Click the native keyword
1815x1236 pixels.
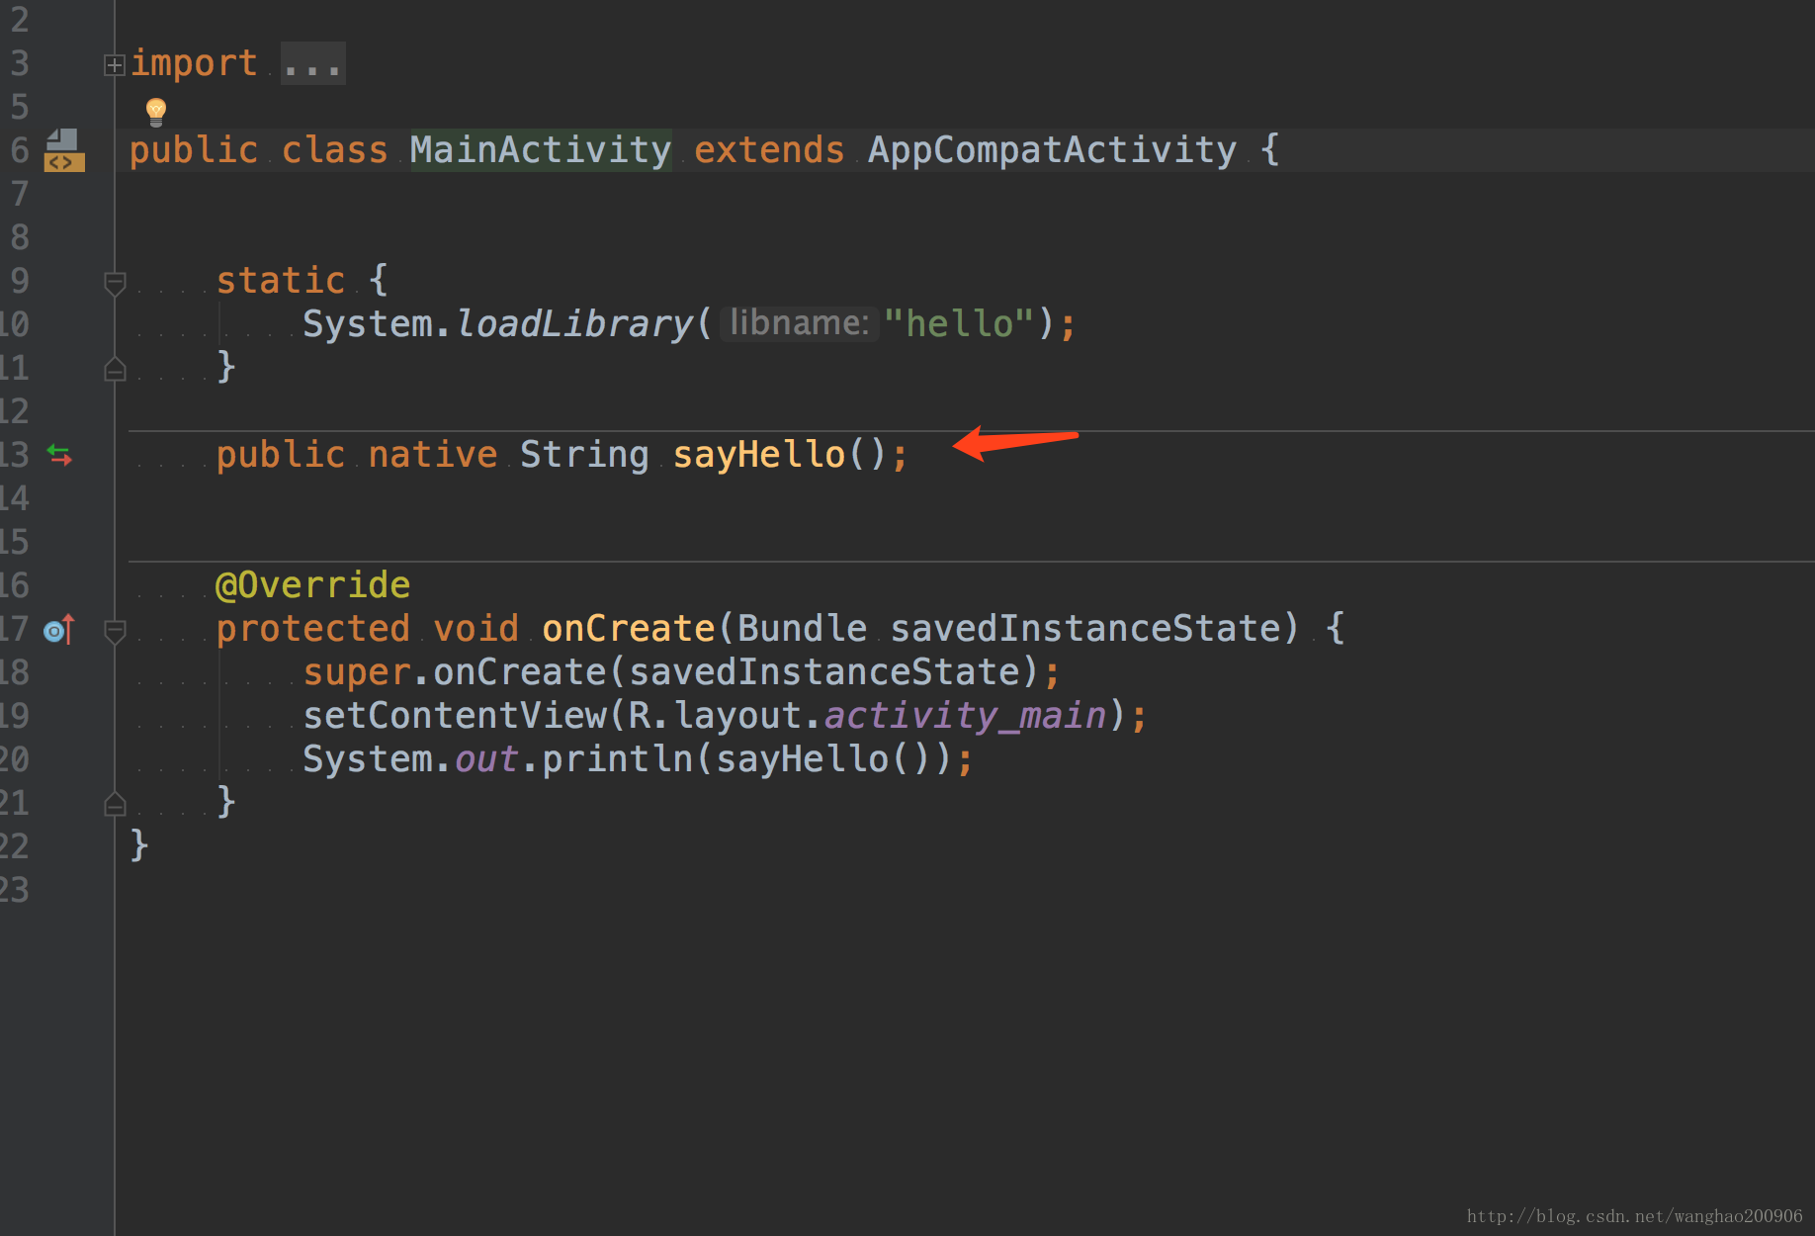[433, 455]
